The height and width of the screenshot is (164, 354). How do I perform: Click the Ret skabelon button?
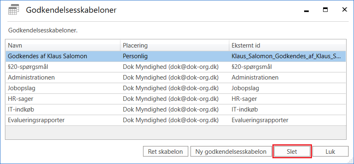point(165,151)
